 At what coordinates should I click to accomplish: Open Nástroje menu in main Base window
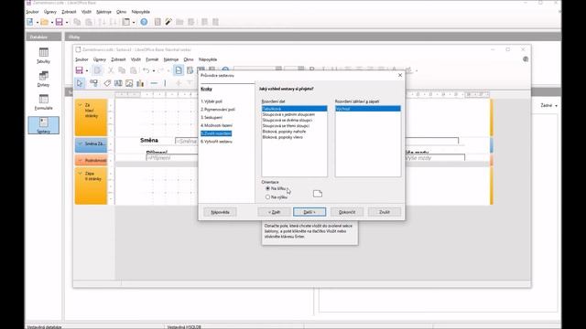(103, 12)
